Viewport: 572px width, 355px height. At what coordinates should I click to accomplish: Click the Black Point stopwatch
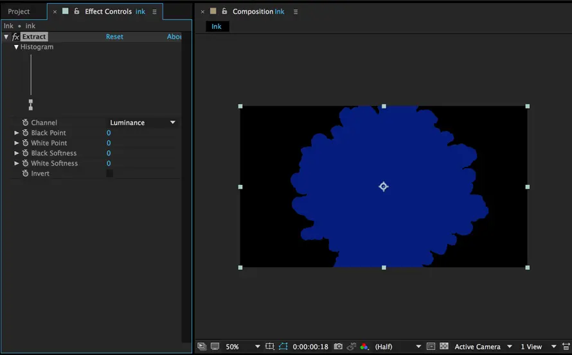click(25, 133)
